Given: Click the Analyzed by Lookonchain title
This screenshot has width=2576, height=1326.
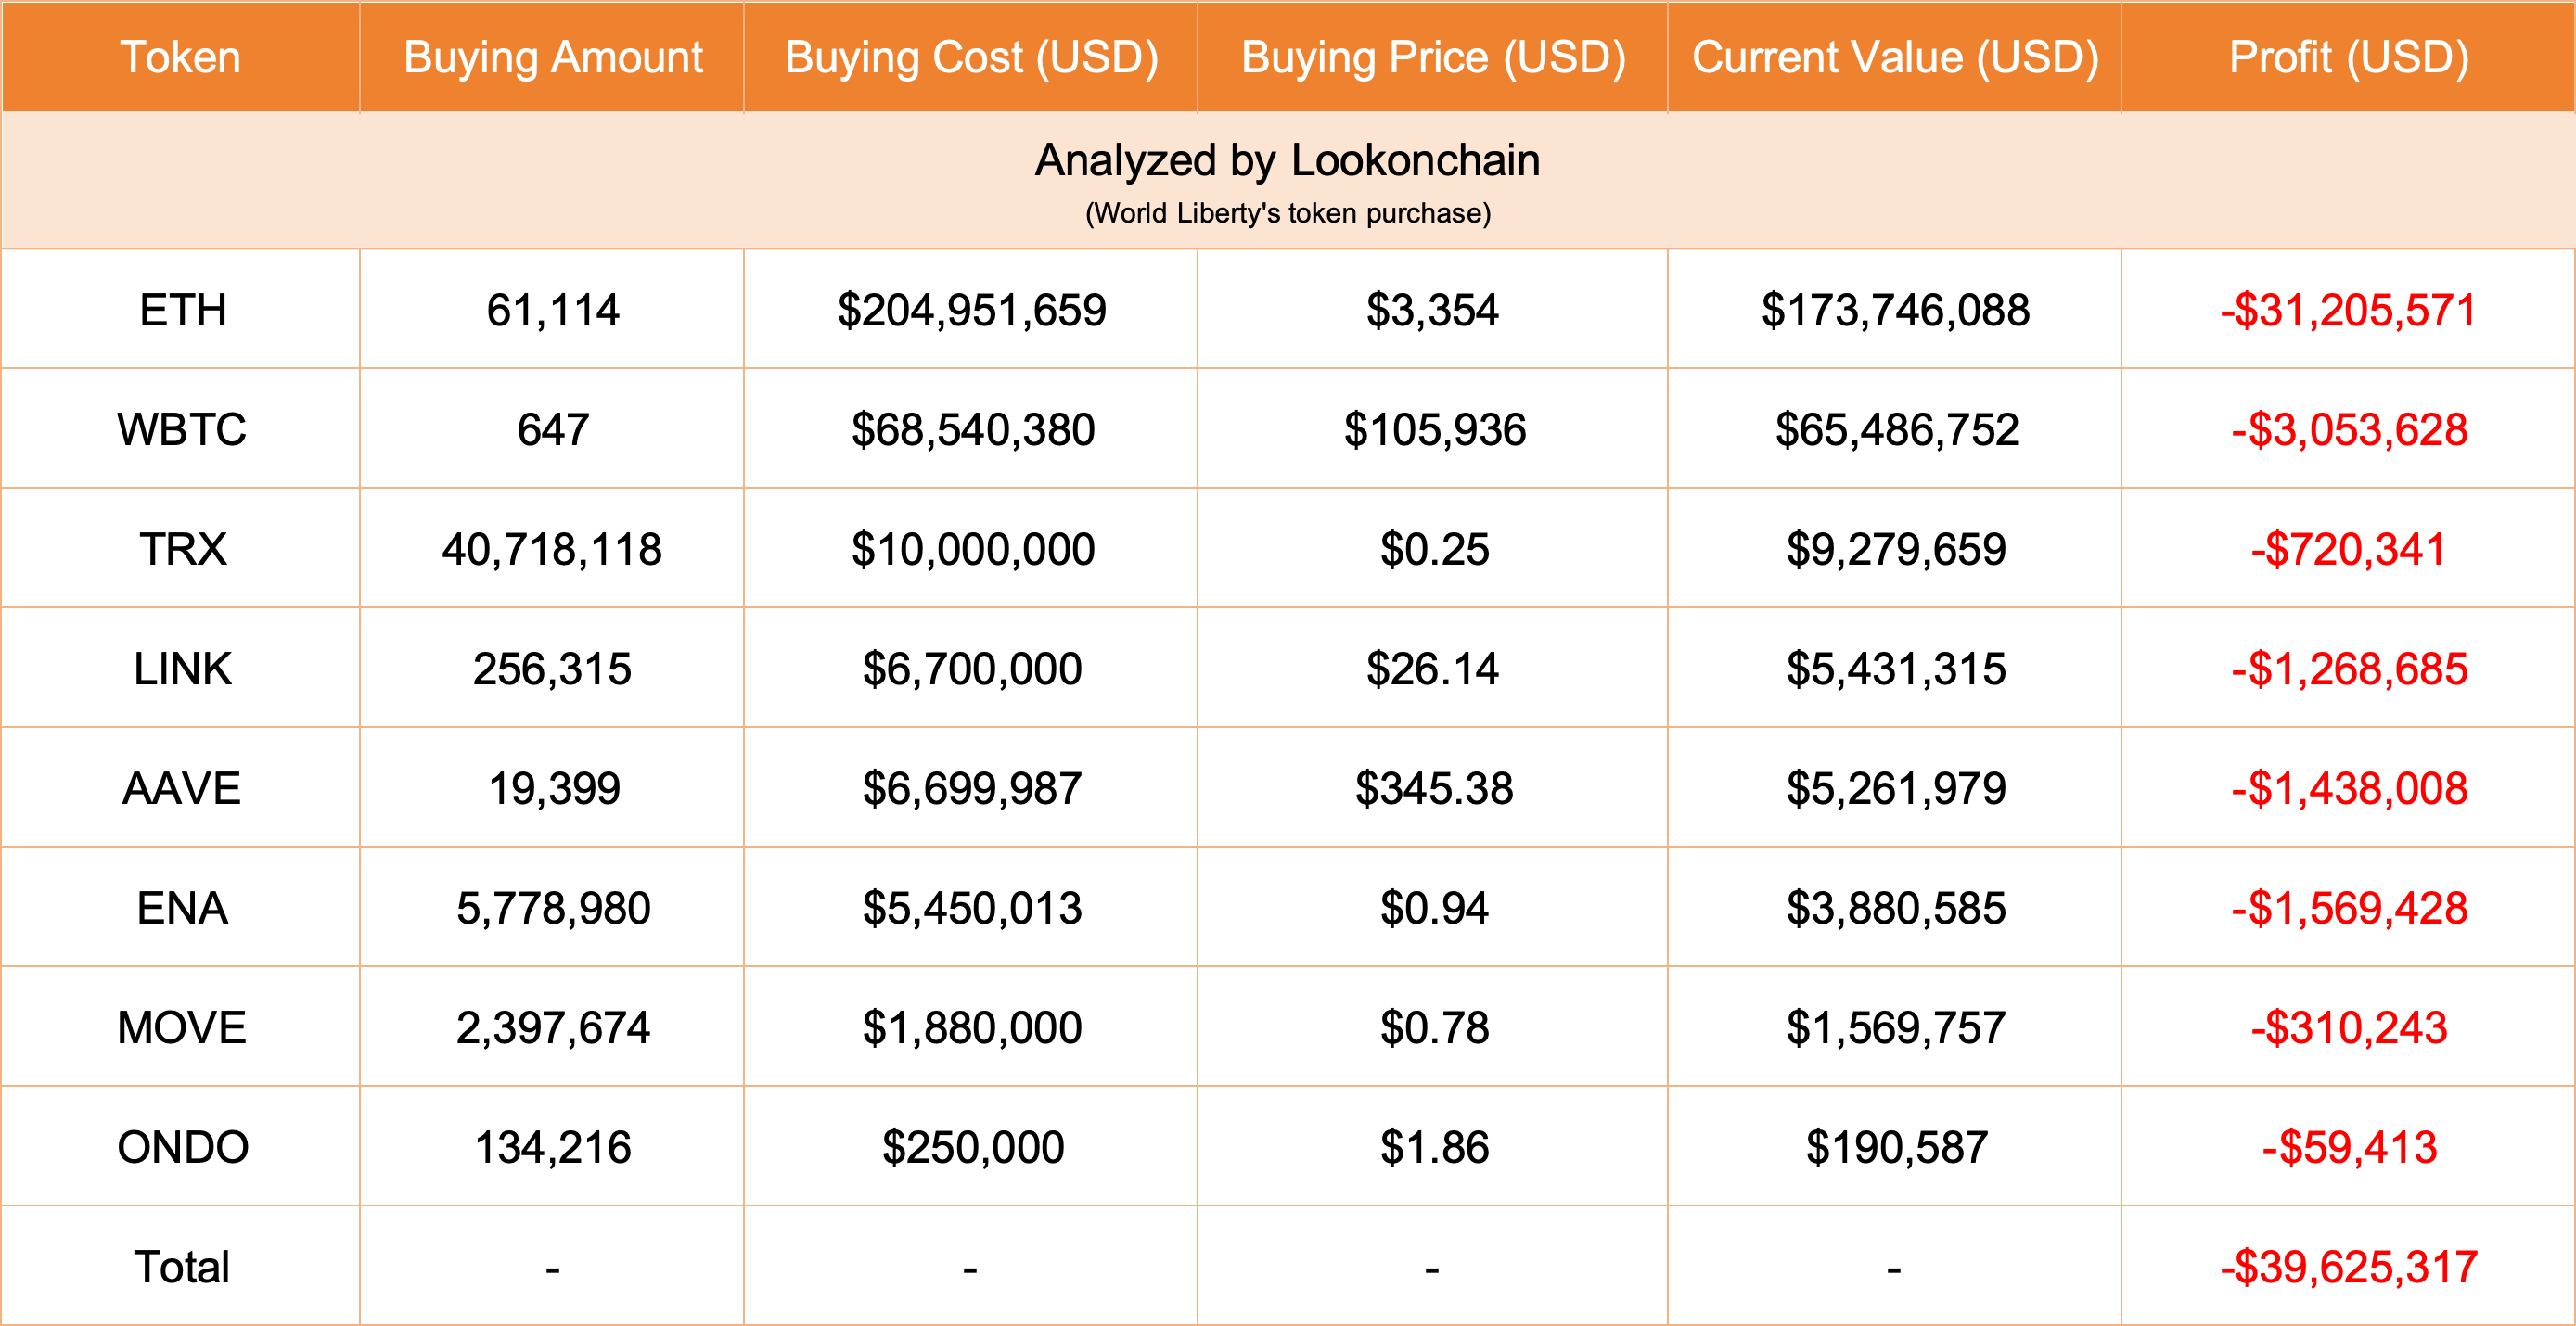Looking at the screenshot, I should tap(1287, 160).
